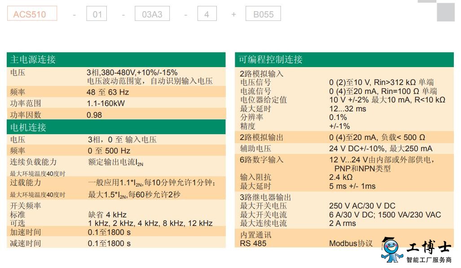Click the 3路继电器输出 heading
461x268 pixels.
pyautogui.click(x=265, y=197)
